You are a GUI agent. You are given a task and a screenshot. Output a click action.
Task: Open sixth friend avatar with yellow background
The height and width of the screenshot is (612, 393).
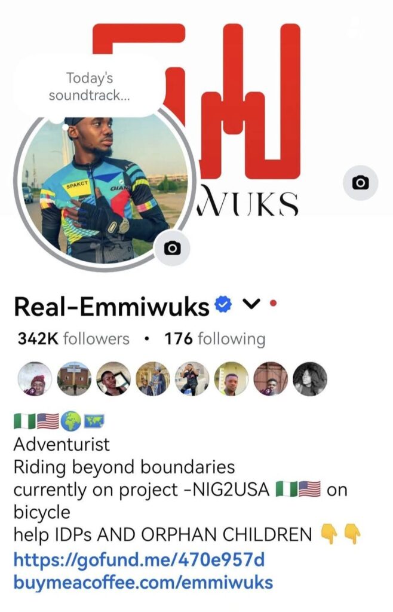[x=231, y=379]
